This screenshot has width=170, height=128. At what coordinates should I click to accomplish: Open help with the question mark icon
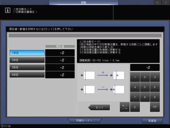pyautogui.click(x=166, y=2)
